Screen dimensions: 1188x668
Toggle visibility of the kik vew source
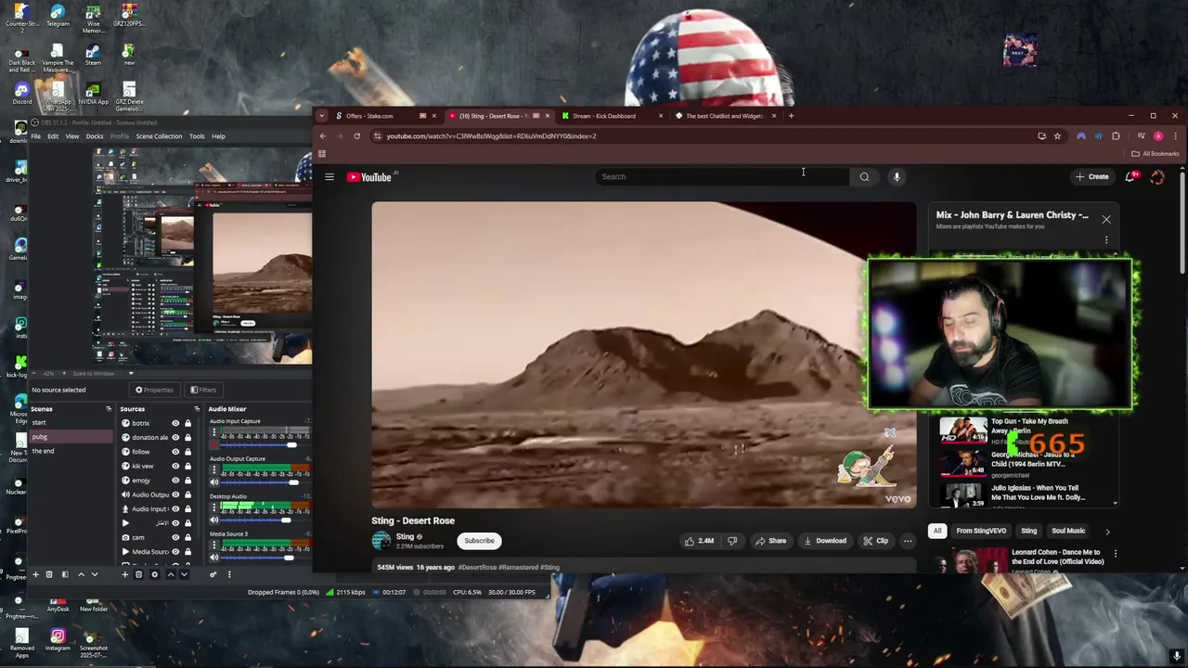point(175,466)
